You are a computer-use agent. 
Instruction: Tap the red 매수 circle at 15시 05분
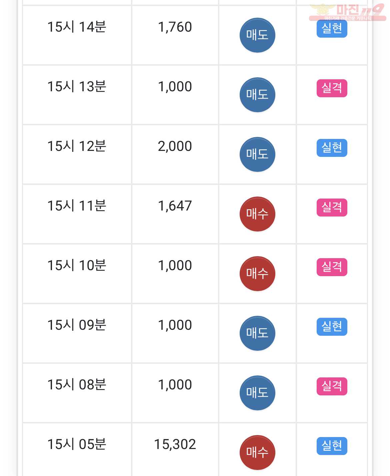[257, 452]
